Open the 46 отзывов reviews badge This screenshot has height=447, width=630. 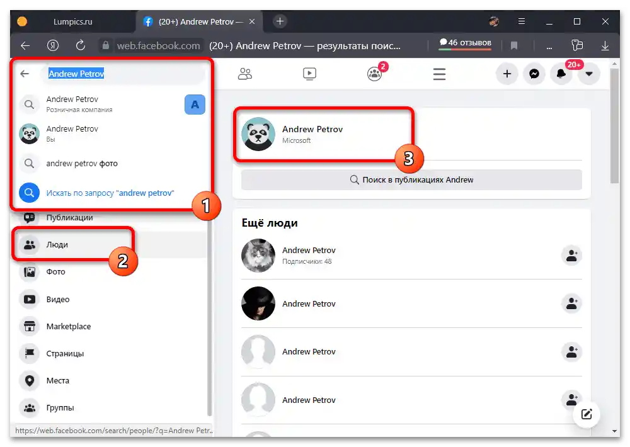click(465, 43)
